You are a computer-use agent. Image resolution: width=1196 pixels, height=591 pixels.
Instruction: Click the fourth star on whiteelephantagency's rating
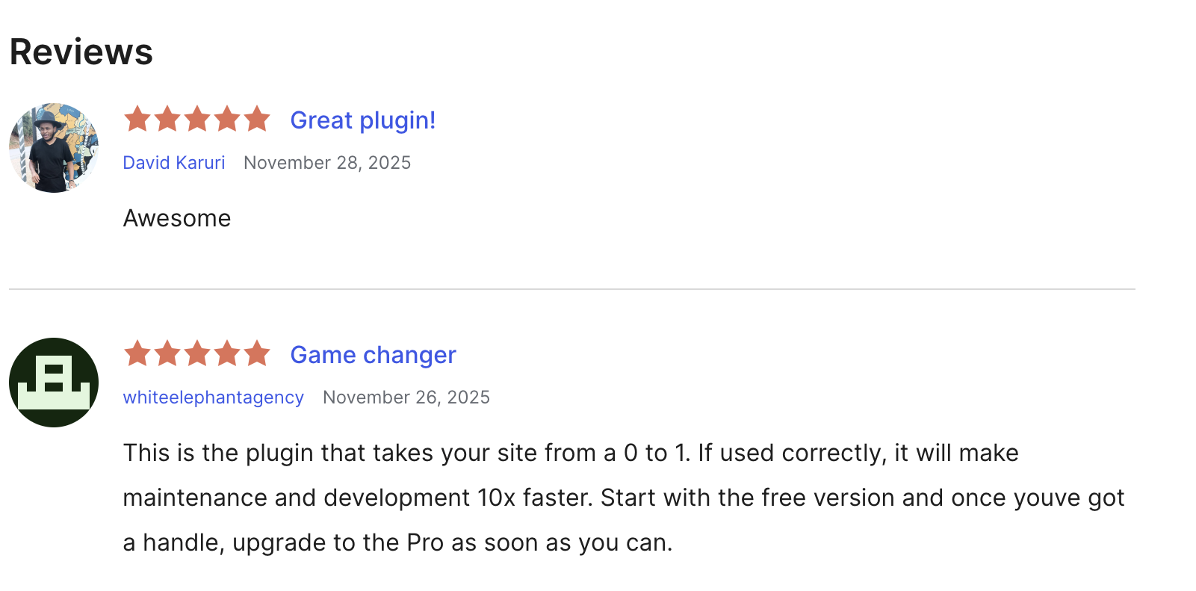pos(227,354)
